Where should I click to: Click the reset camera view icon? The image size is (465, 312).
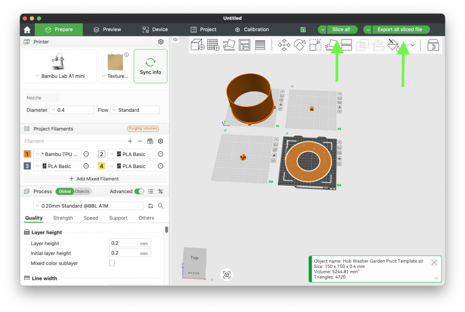(x=227, y=275)
